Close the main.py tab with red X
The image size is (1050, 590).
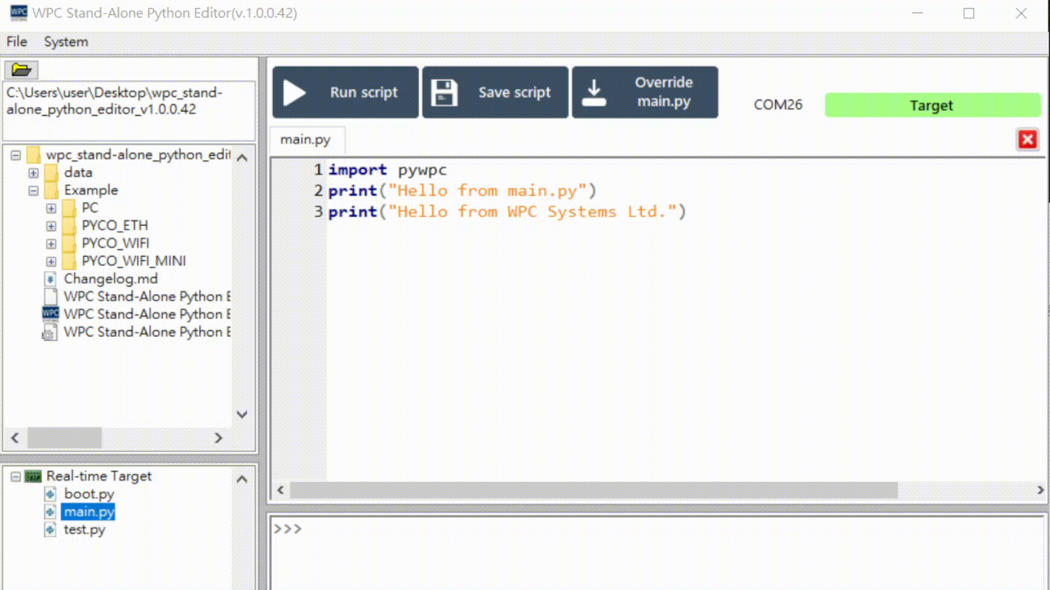[1028, 139]
